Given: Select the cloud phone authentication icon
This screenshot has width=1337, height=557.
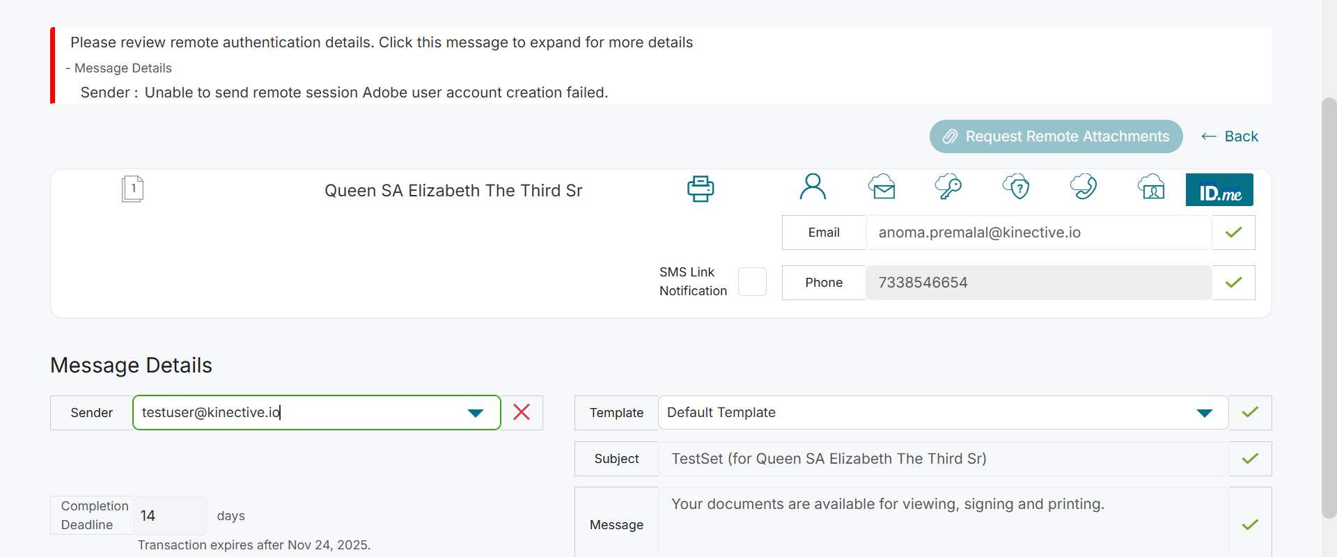Looking at the screenshot, I should point(1084,187).
